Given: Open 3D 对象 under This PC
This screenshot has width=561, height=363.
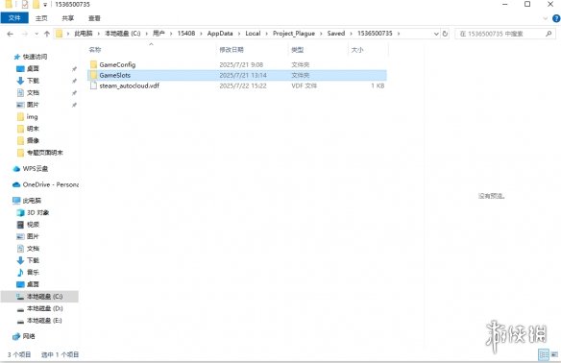Looking at the screenshot, I should 37,212.
